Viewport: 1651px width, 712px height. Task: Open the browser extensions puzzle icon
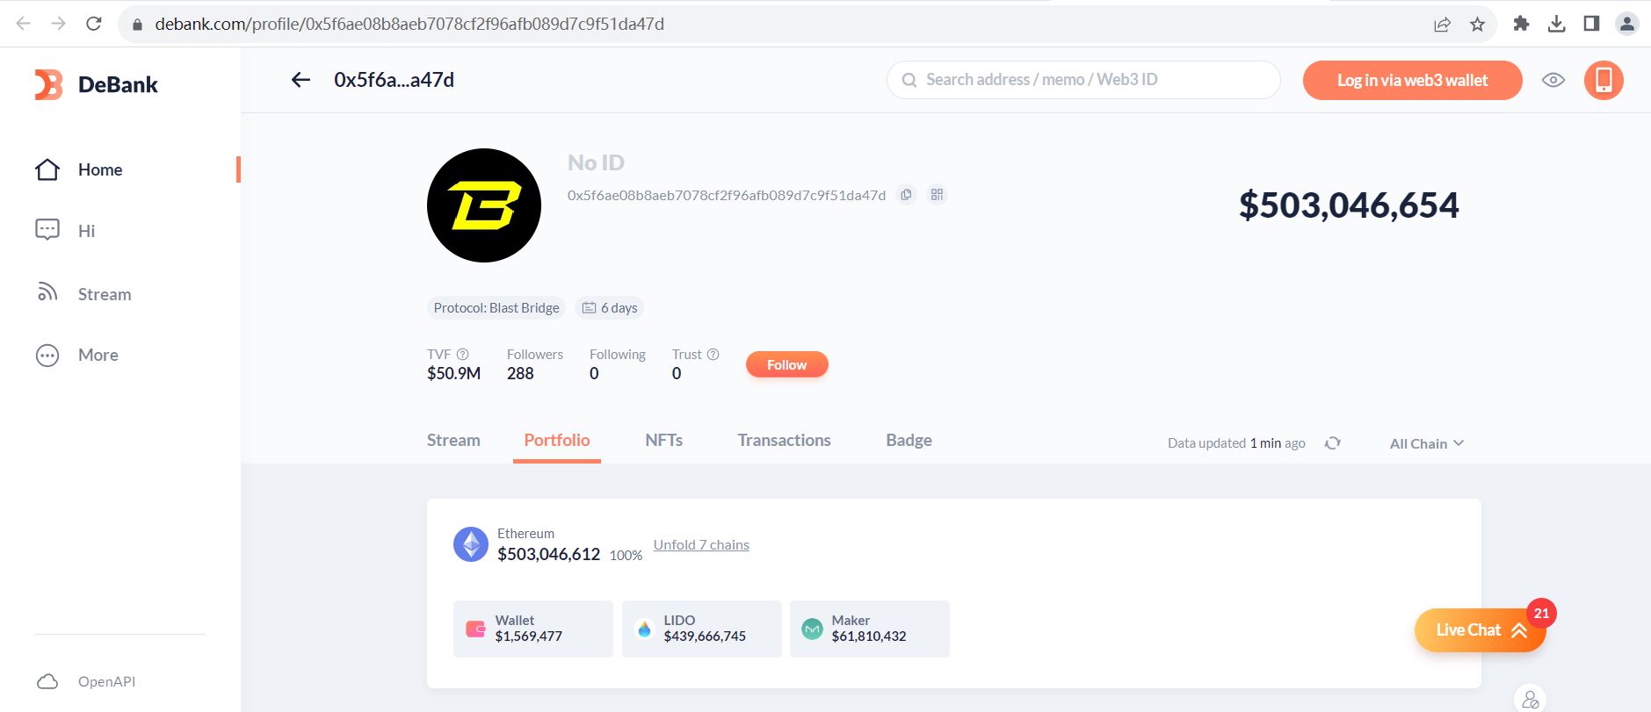pos(1521,24)
